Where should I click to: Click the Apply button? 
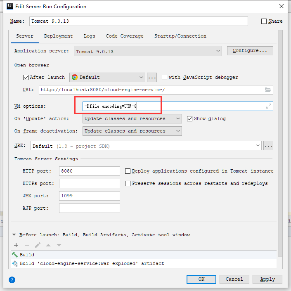(x=267, y=279)
